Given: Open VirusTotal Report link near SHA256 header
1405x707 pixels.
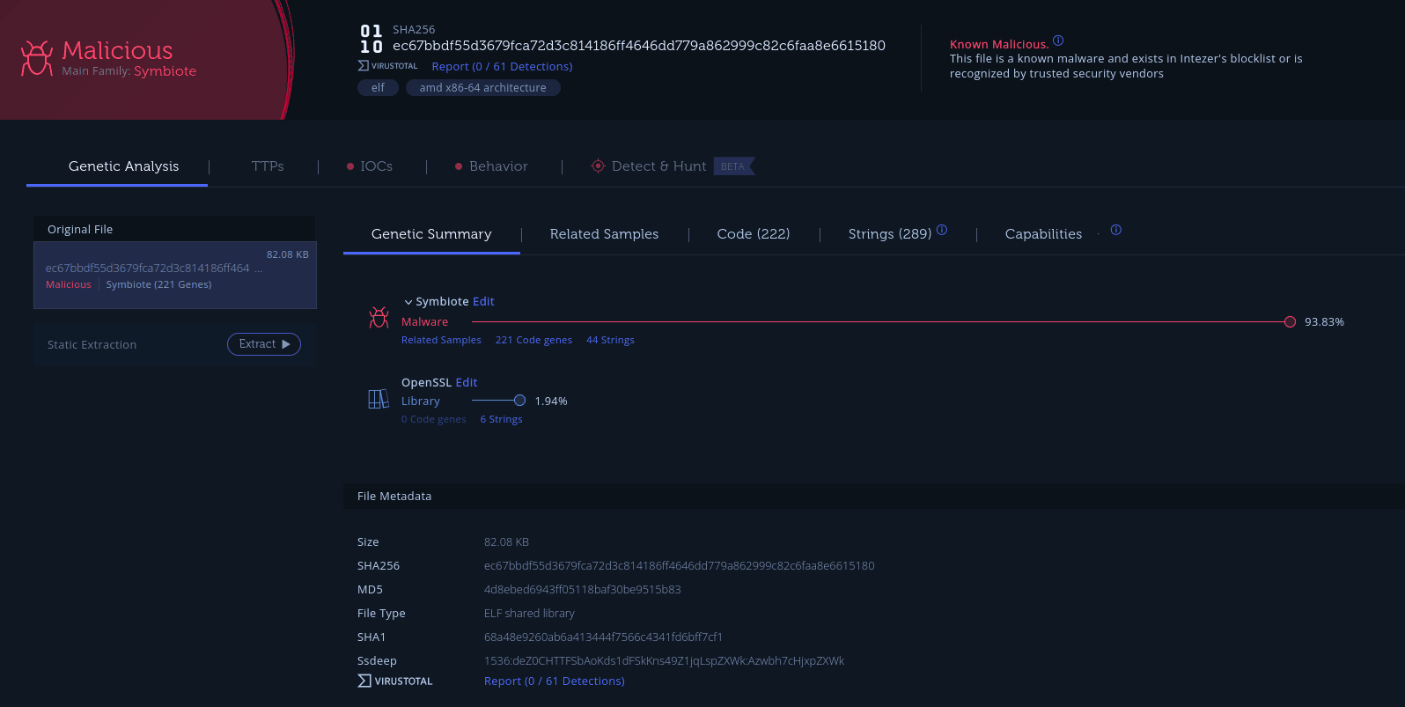Looking at the screenshot, I should click(x=502, y=66).
